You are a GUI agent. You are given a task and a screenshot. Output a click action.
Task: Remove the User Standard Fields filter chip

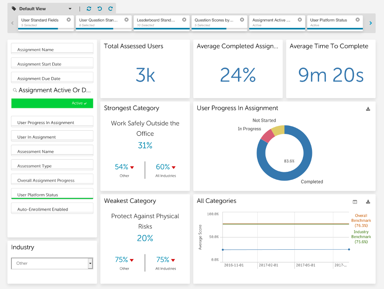[x=69, y=19]
